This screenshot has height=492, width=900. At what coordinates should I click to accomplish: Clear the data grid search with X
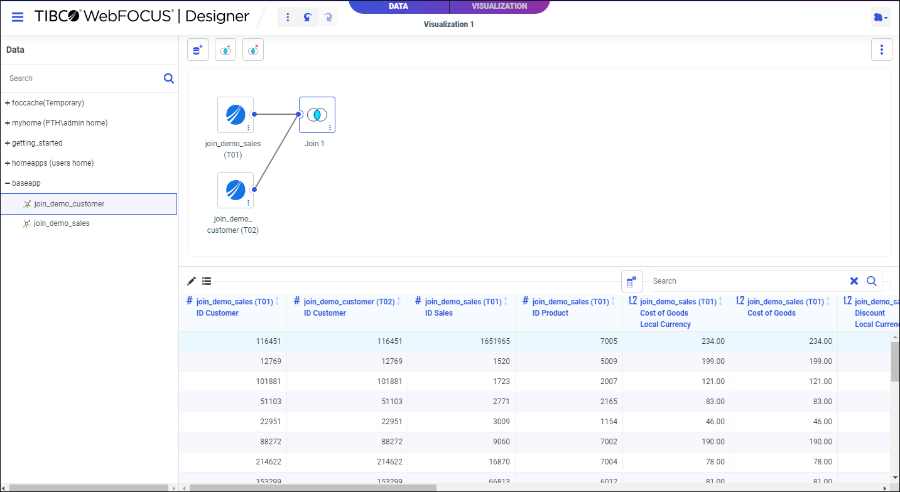point(854,281)
